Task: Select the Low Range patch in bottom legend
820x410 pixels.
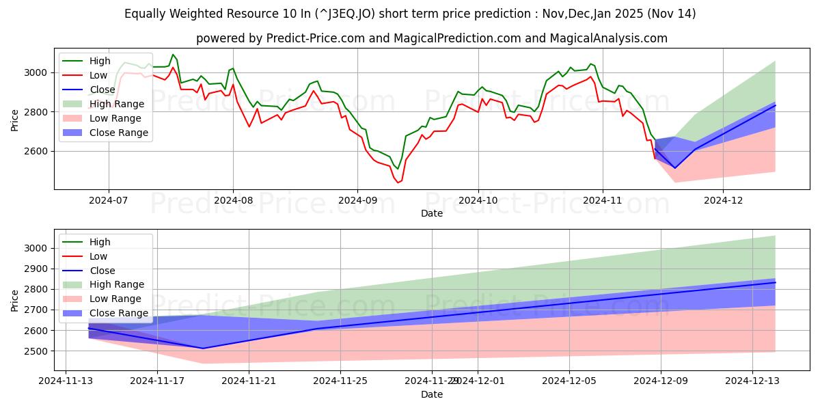Action: [74, 299]
